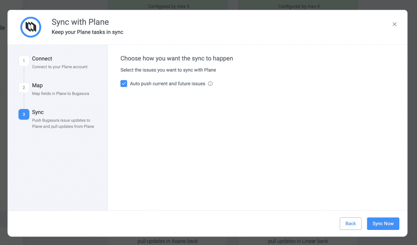This screenshot has height=245, width=417.
Task: Click the Back button
Action: click(x=351, y=223)
